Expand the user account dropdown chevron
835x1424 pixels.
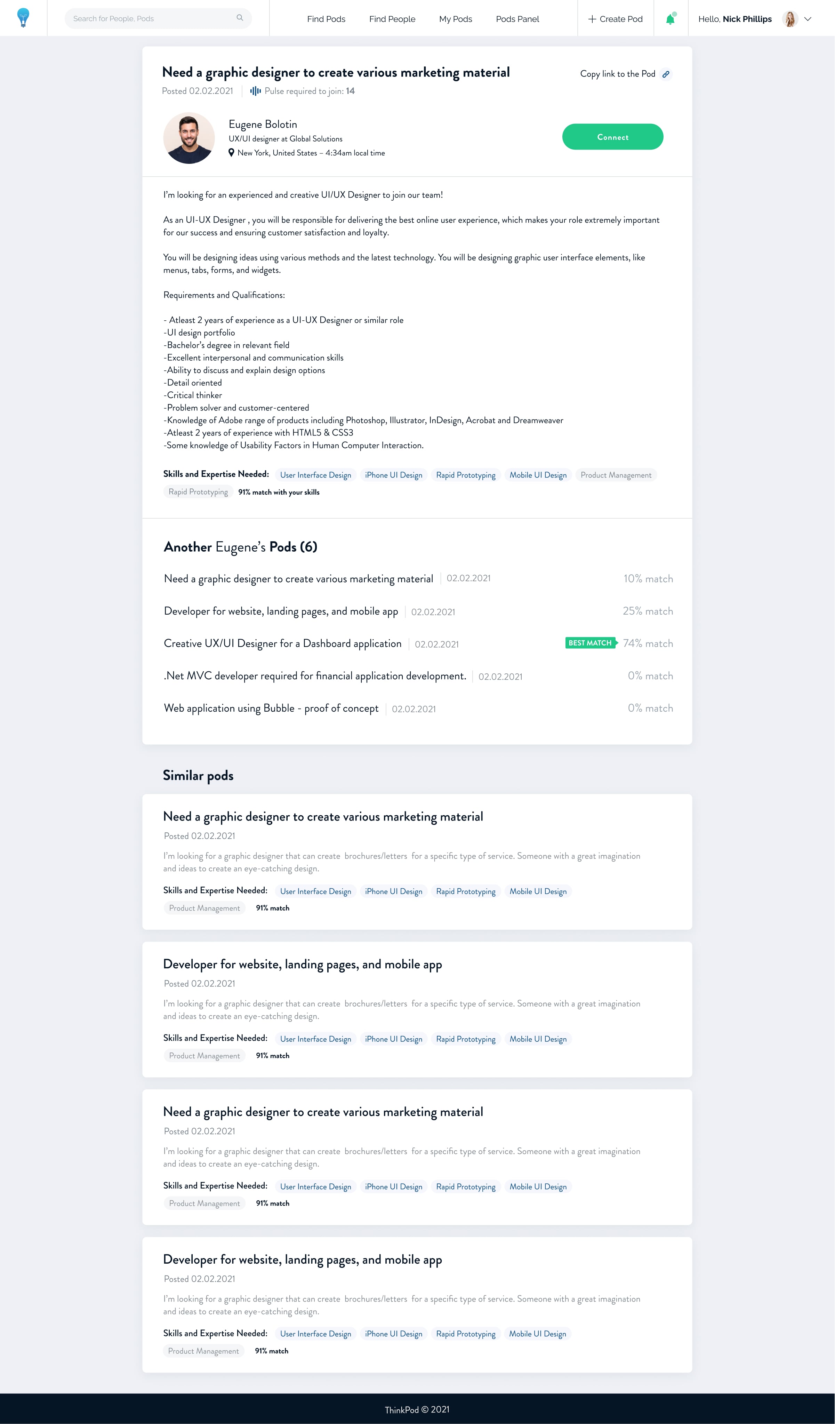(808, 19)
